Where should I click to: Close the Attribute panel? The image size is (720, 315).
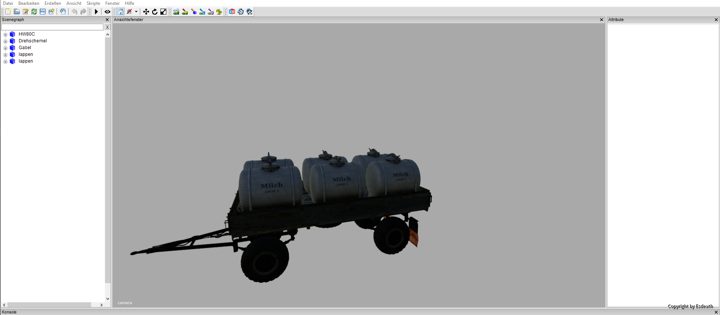pyautogui.click(x=716, y=19)
